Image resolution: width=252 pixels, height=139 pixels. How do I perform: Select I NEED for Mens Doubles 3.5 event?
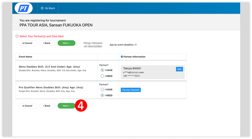[102, 76]
